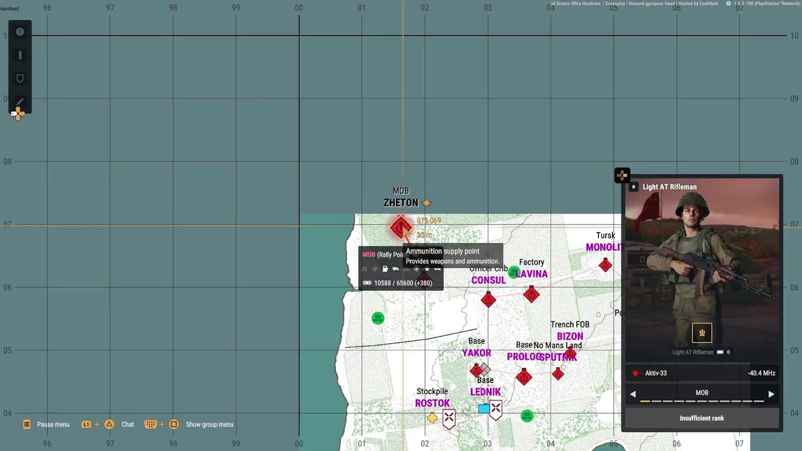Click the CONSUL Officer Club base marker
The height and width of the screenshot is (451, 802).
488,300
